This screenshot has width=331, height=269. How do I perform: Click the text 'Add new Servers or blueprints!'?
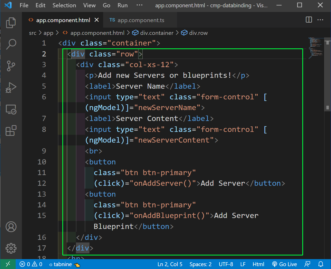pos(165,75)
